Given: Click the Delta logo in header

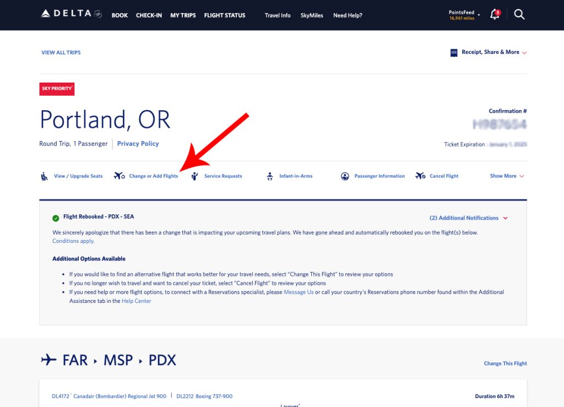Looking at the screenshot, I should tap(71, 14).
